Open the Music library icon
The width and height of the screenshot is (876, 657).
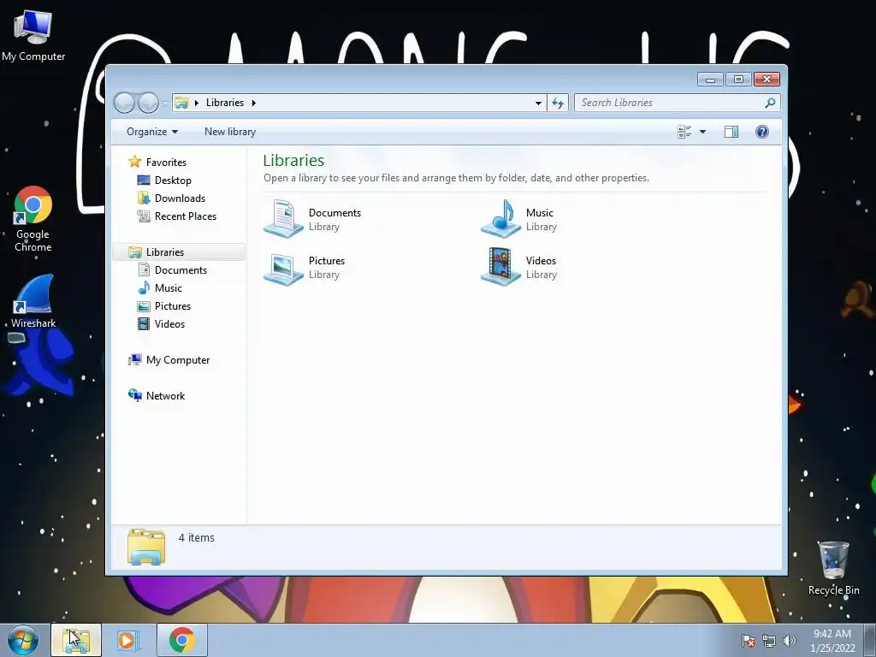coord(500,219)
